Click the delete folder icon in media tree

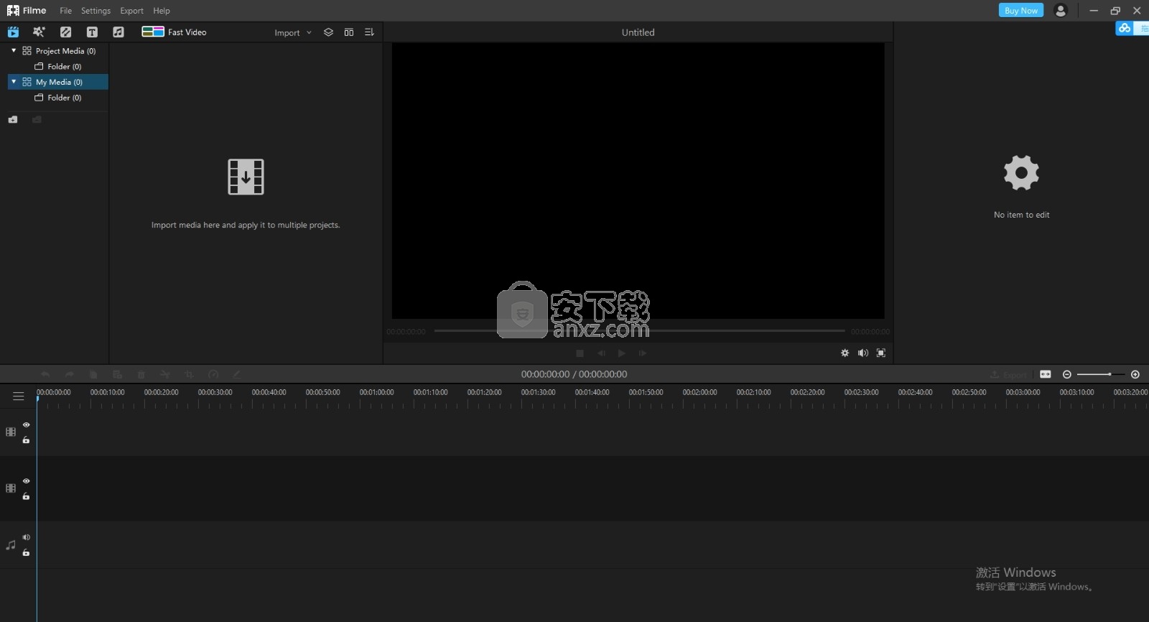pyautogui.click(x=37, y=119)
